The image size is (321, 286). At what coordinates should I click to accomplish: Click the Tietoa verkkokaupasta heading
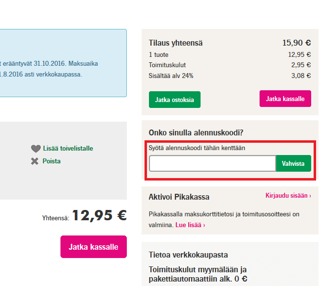click(188, 255)
